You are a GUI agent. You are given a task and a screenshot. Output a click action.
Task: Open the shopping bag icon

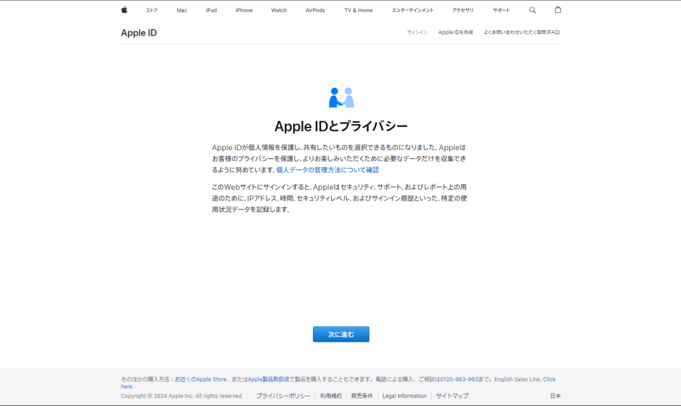pos(558,10)
